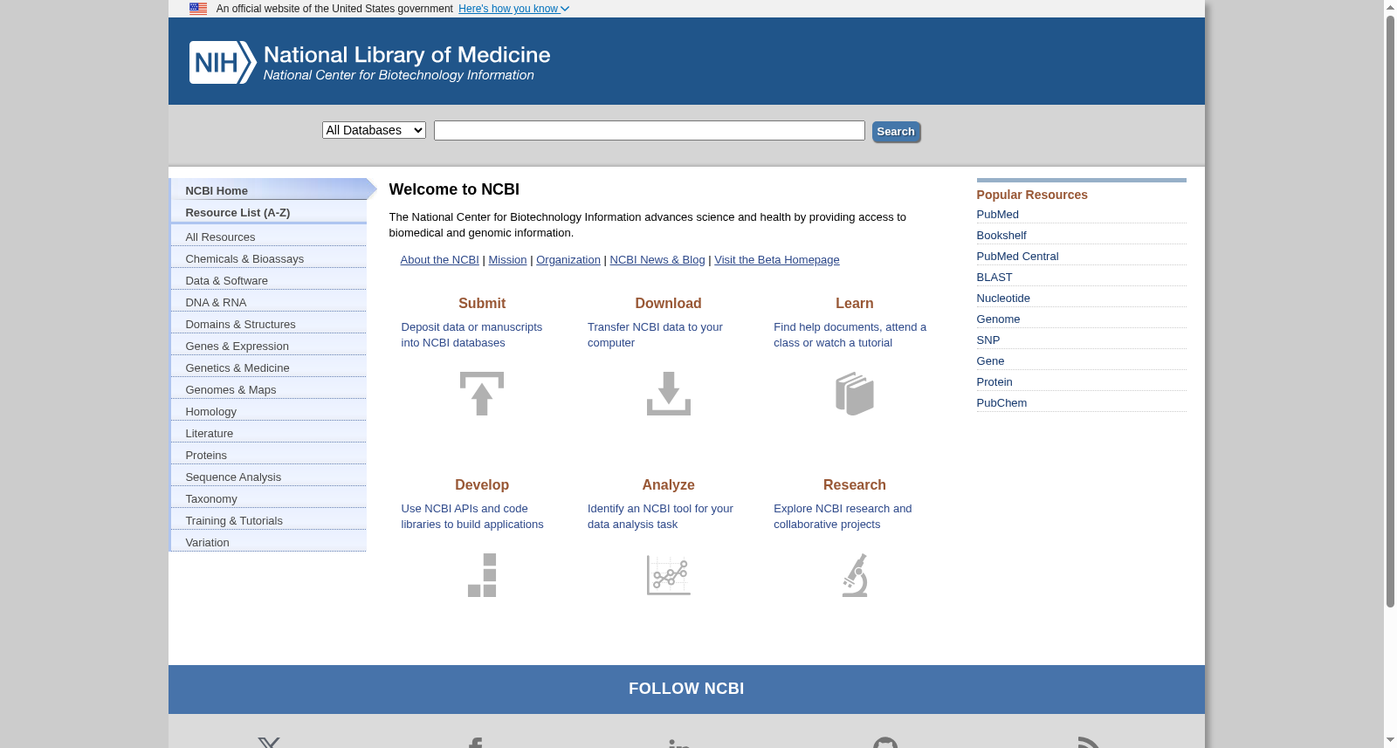Screen dimensions: 1397x748
Task: Open Genomes & Maps category
Action: (269, 389)
